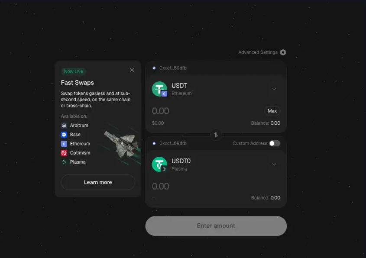
Task: Expand the USDT token selector chevron
Action: (274, 89)
